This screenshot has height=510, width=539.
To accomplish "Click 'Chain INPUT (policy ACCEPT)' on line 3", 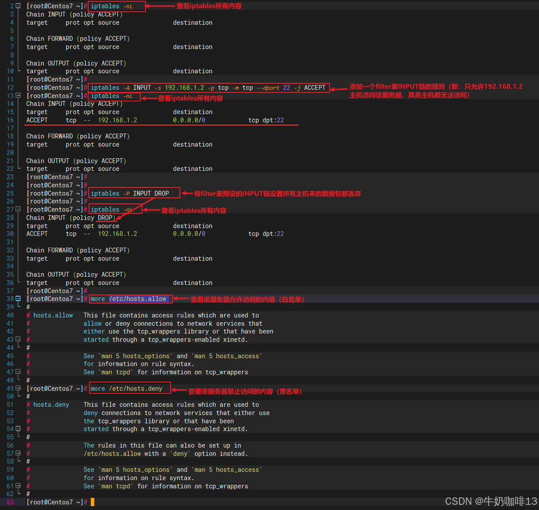I will tap(74, 14).
